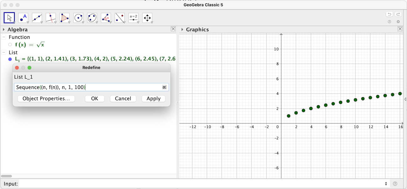Viewport: 407px width, 189px height.
Task: Open Preferences via the gear icon
Action: coord(398,21)
